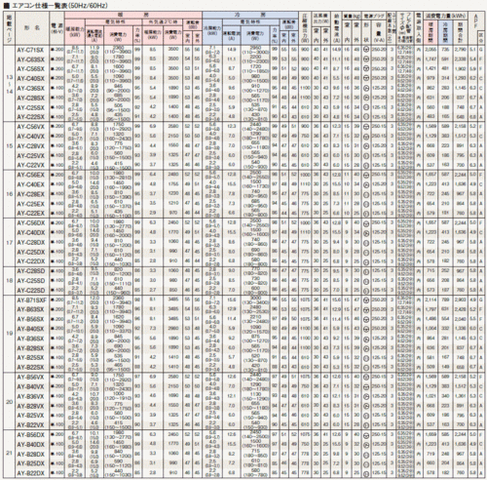487x480 pixels.
Task: Pick model AY-C28SX in the table
Action: click(31, 99)
